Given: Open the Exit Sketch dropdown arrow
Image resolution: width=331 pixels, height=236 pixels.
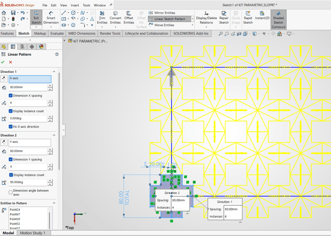Looking at the screenshot, I should [x=36, y=27].
